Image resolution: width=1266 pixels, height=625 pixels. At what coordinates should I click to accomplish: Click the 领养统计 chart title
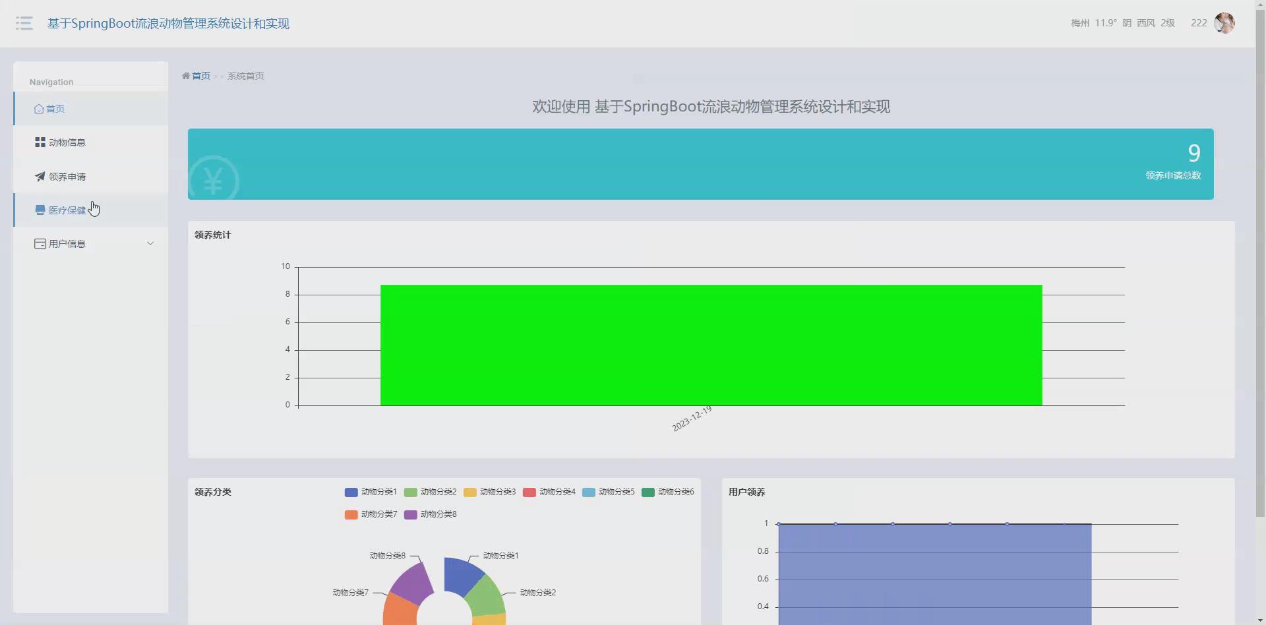[213, 235]
